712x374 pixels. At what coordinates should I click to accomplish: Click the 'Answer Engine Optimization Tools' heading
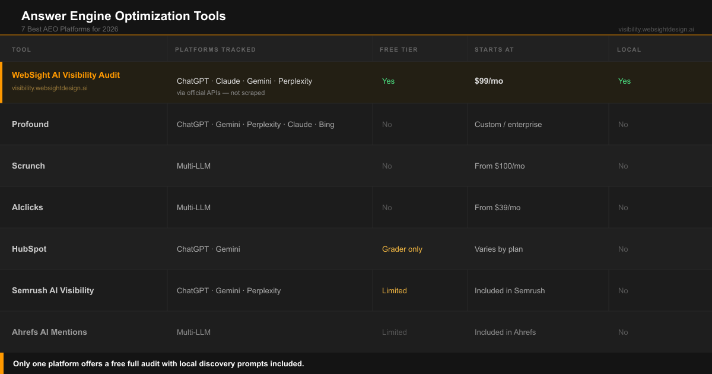coord(123,16)
